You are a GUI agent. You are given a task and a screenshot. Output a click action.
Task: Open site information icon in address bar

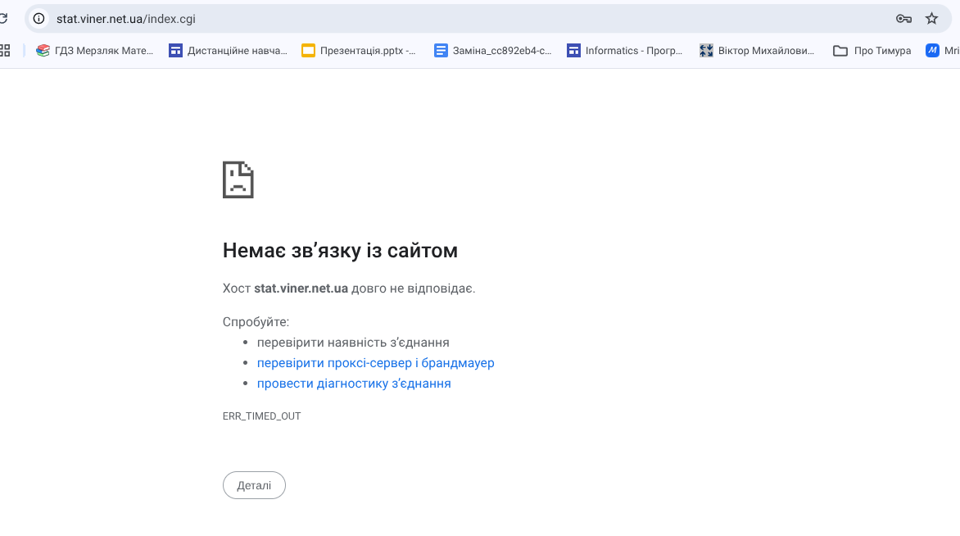[x=38, y=18]
